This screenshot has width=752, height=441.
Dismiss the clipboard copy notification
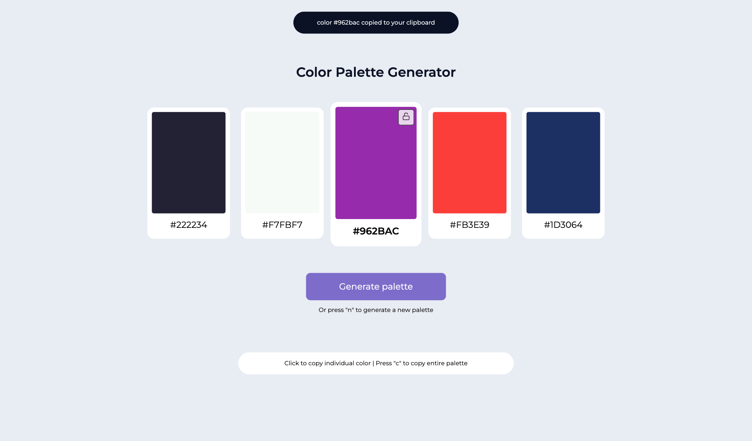(376, 22)
